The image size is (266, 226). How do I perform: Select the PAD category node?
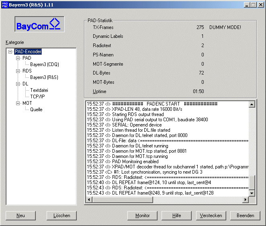27,58
